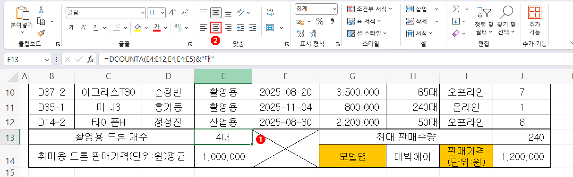Expand Paste options arrow under 붙여넣기
573x177 pixels.
(x=22, y=32)
